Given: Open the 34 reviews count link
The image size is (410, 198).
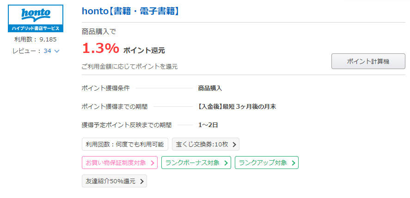Looking at the screenshot, I should click(47, 51).
